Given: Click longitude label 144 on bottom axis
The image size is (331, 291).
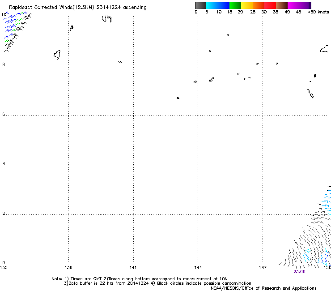Looking at the screenshot, I should pyautogui.click(x=198, y=268).
